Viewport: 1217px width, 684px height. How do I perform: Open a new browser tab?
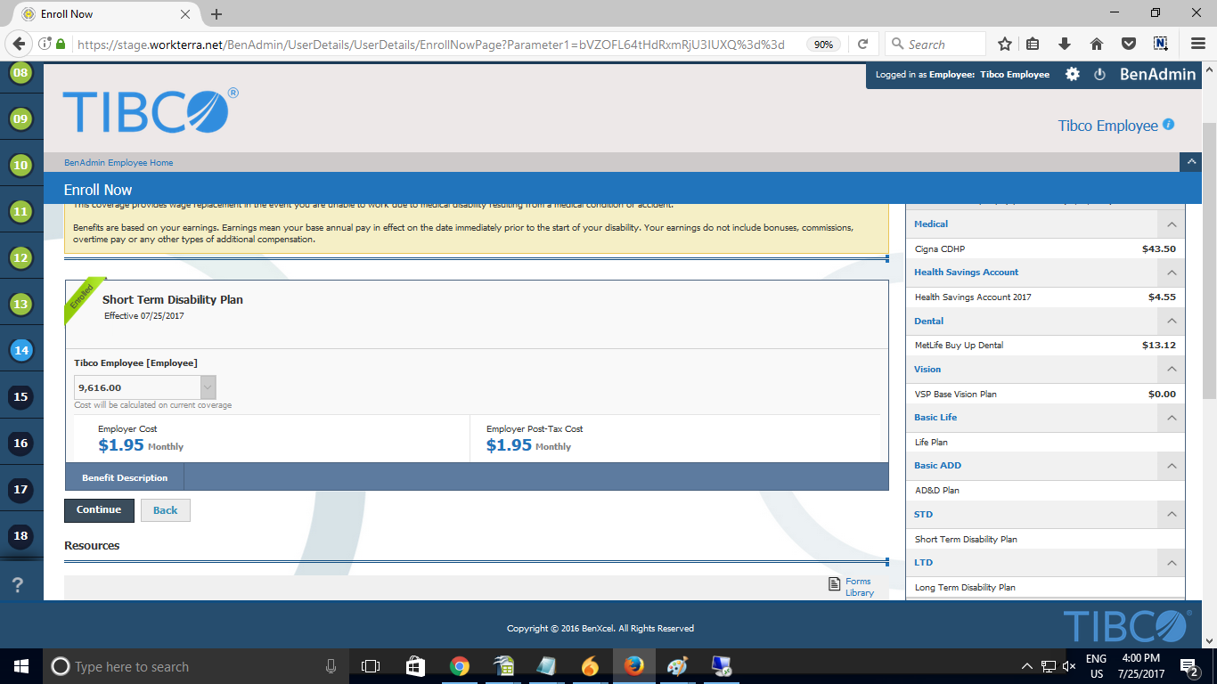[x=216, y=14]
